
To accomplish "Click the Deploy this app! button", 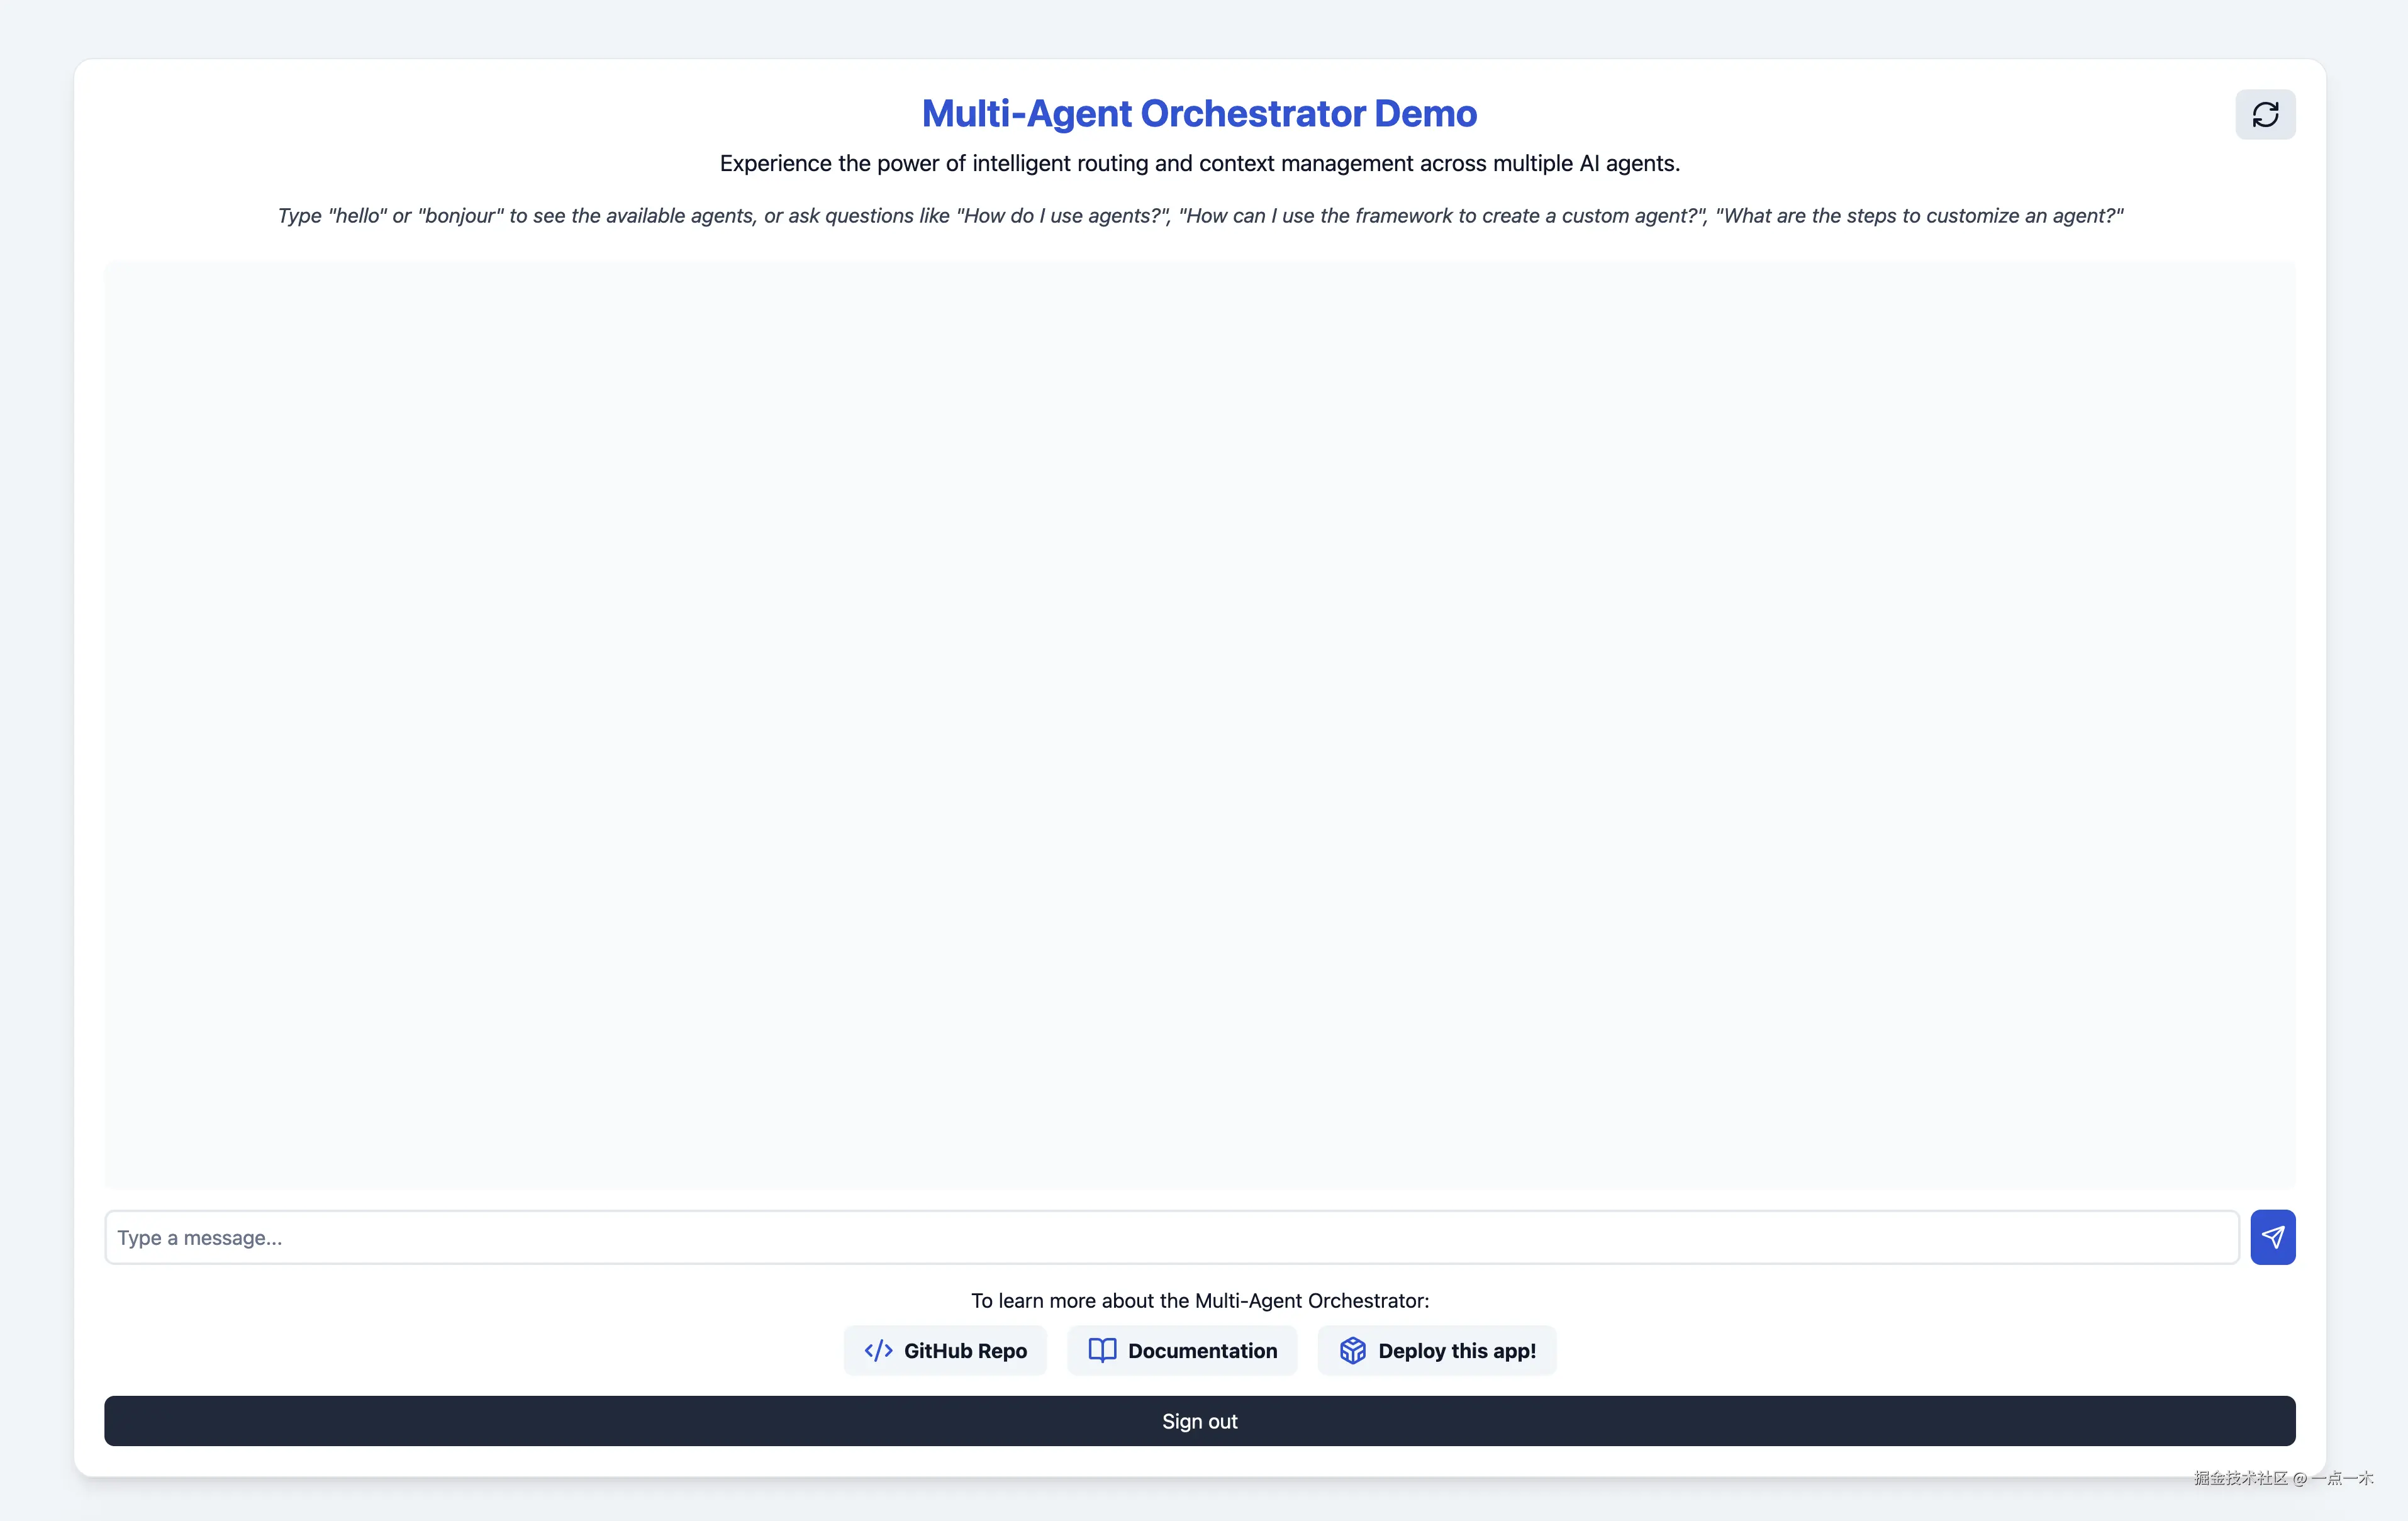I will coord(1437,1350).
